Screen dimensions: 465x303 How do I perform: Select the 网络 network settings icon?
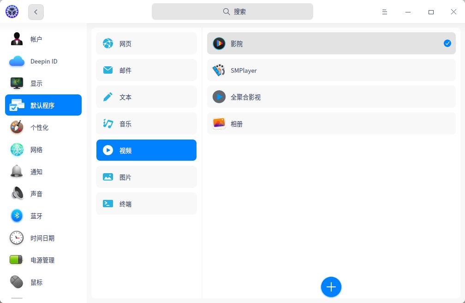pyautogui.click(x=17, y=150)
